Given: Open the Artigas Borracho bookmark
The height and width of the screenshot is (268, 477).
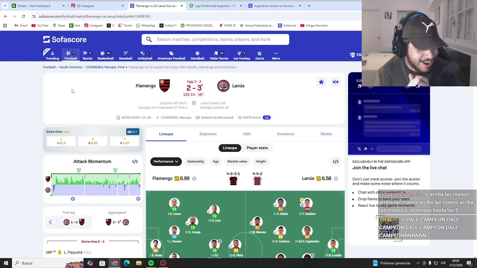Looking at the screenshot, I should (314, 26).
